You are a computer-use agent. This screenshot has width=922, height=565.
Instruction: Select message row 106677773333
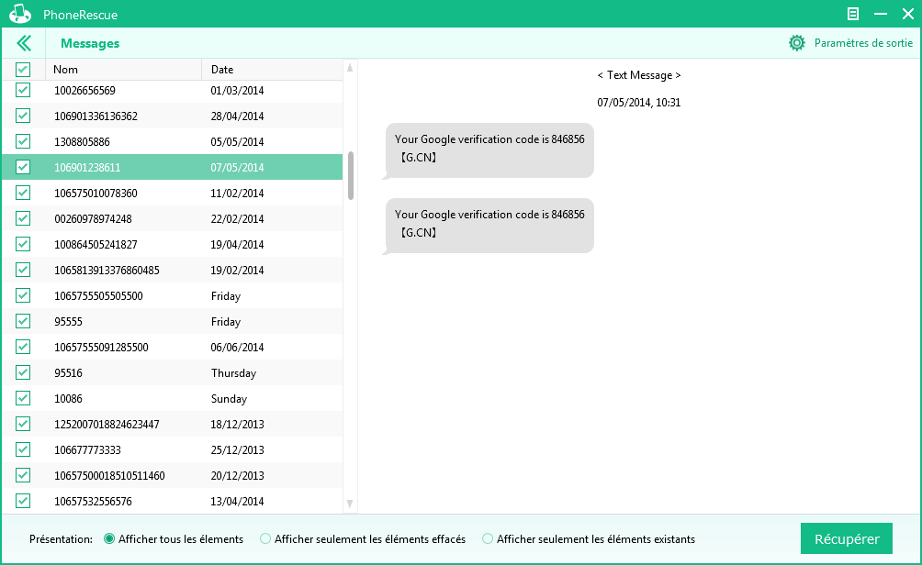173,449
